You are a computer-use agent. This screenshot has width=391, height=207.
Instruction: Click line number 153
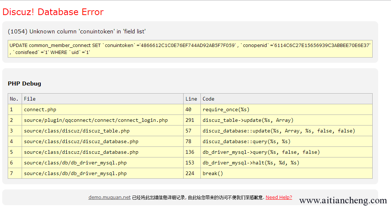192,163
